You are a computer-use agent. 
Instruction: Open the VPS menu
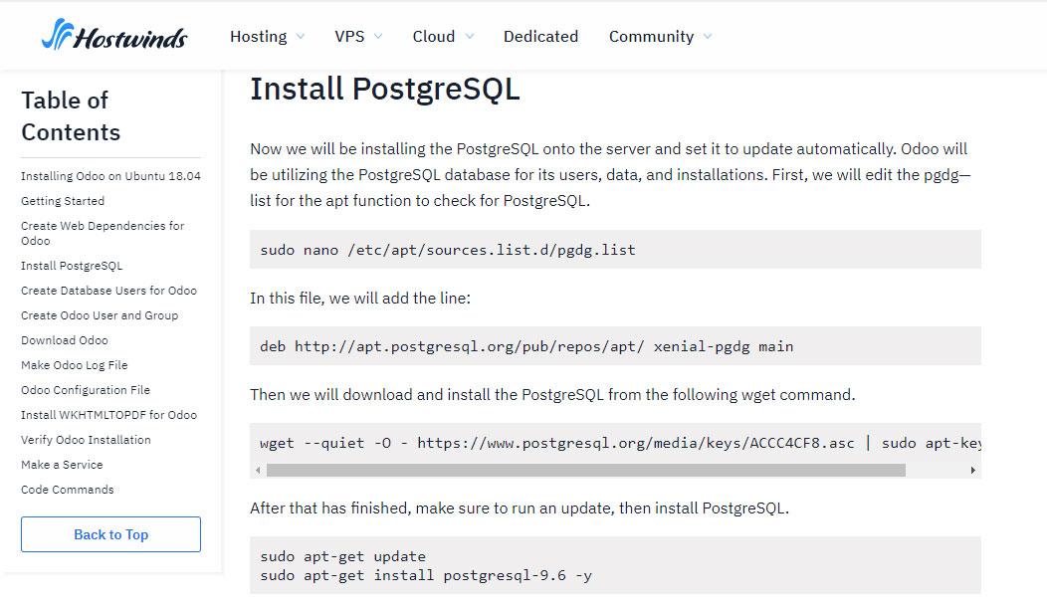point(349,37)
